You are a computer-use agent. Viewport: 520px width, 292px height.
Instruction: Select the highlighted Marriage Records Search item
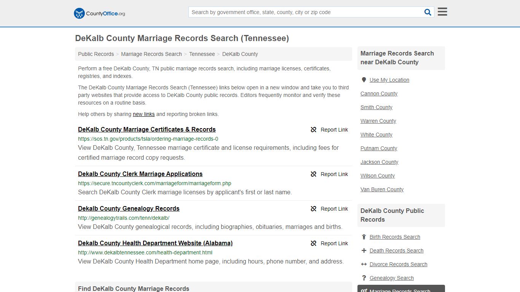coord(401,289)
